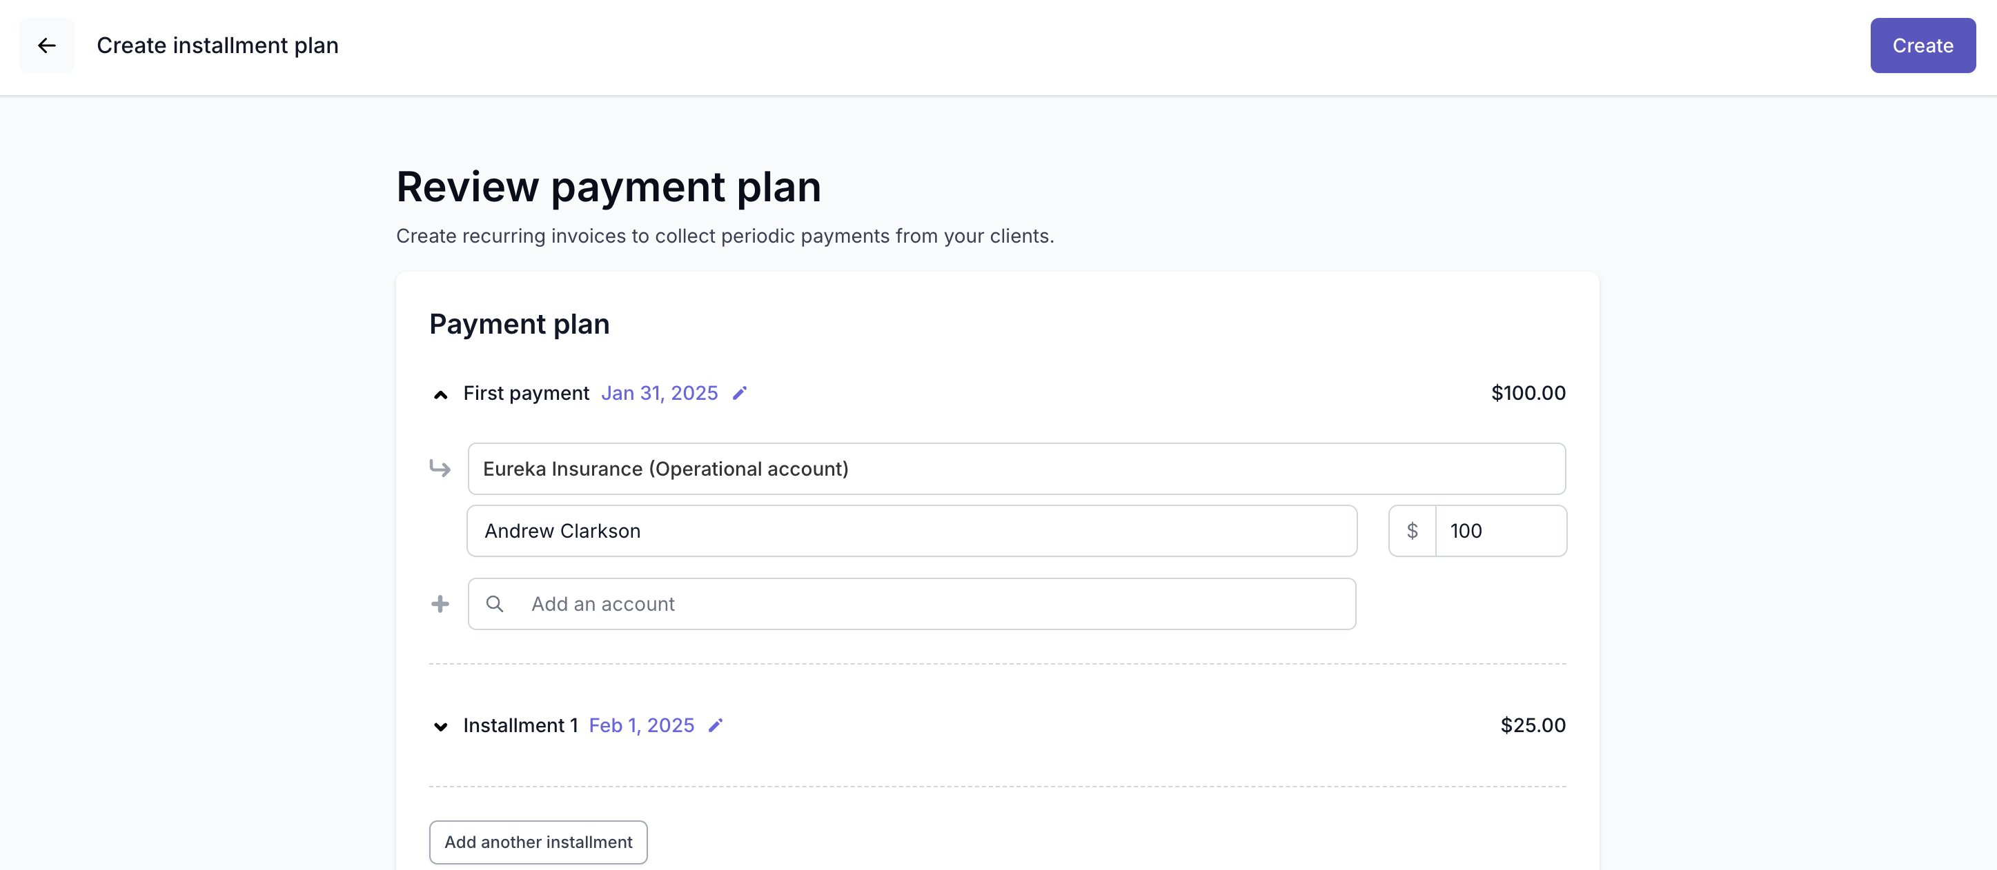Click Add another installment button
This screenshot has width=1997, height=870.
pos(538,842)
